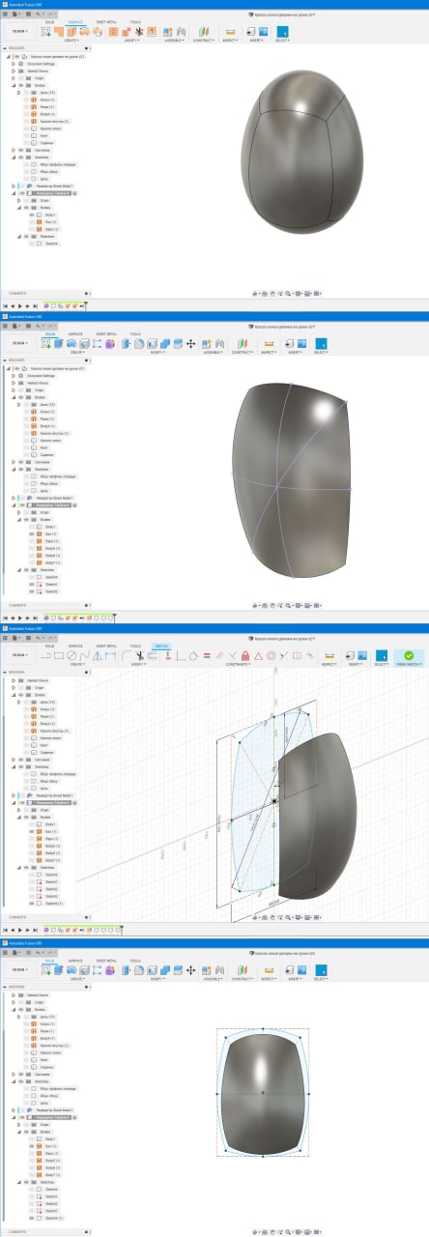Apply the Fix/lock constraint in sketch-mode window
Screen dimensions: 429x1237
coord(244,655)
